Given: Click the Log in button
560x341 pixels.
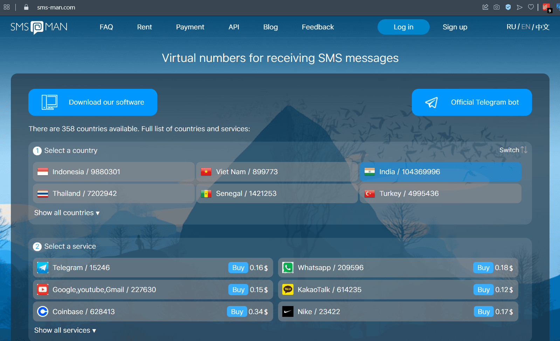Looking at the screenshot, I should point(403,27).
